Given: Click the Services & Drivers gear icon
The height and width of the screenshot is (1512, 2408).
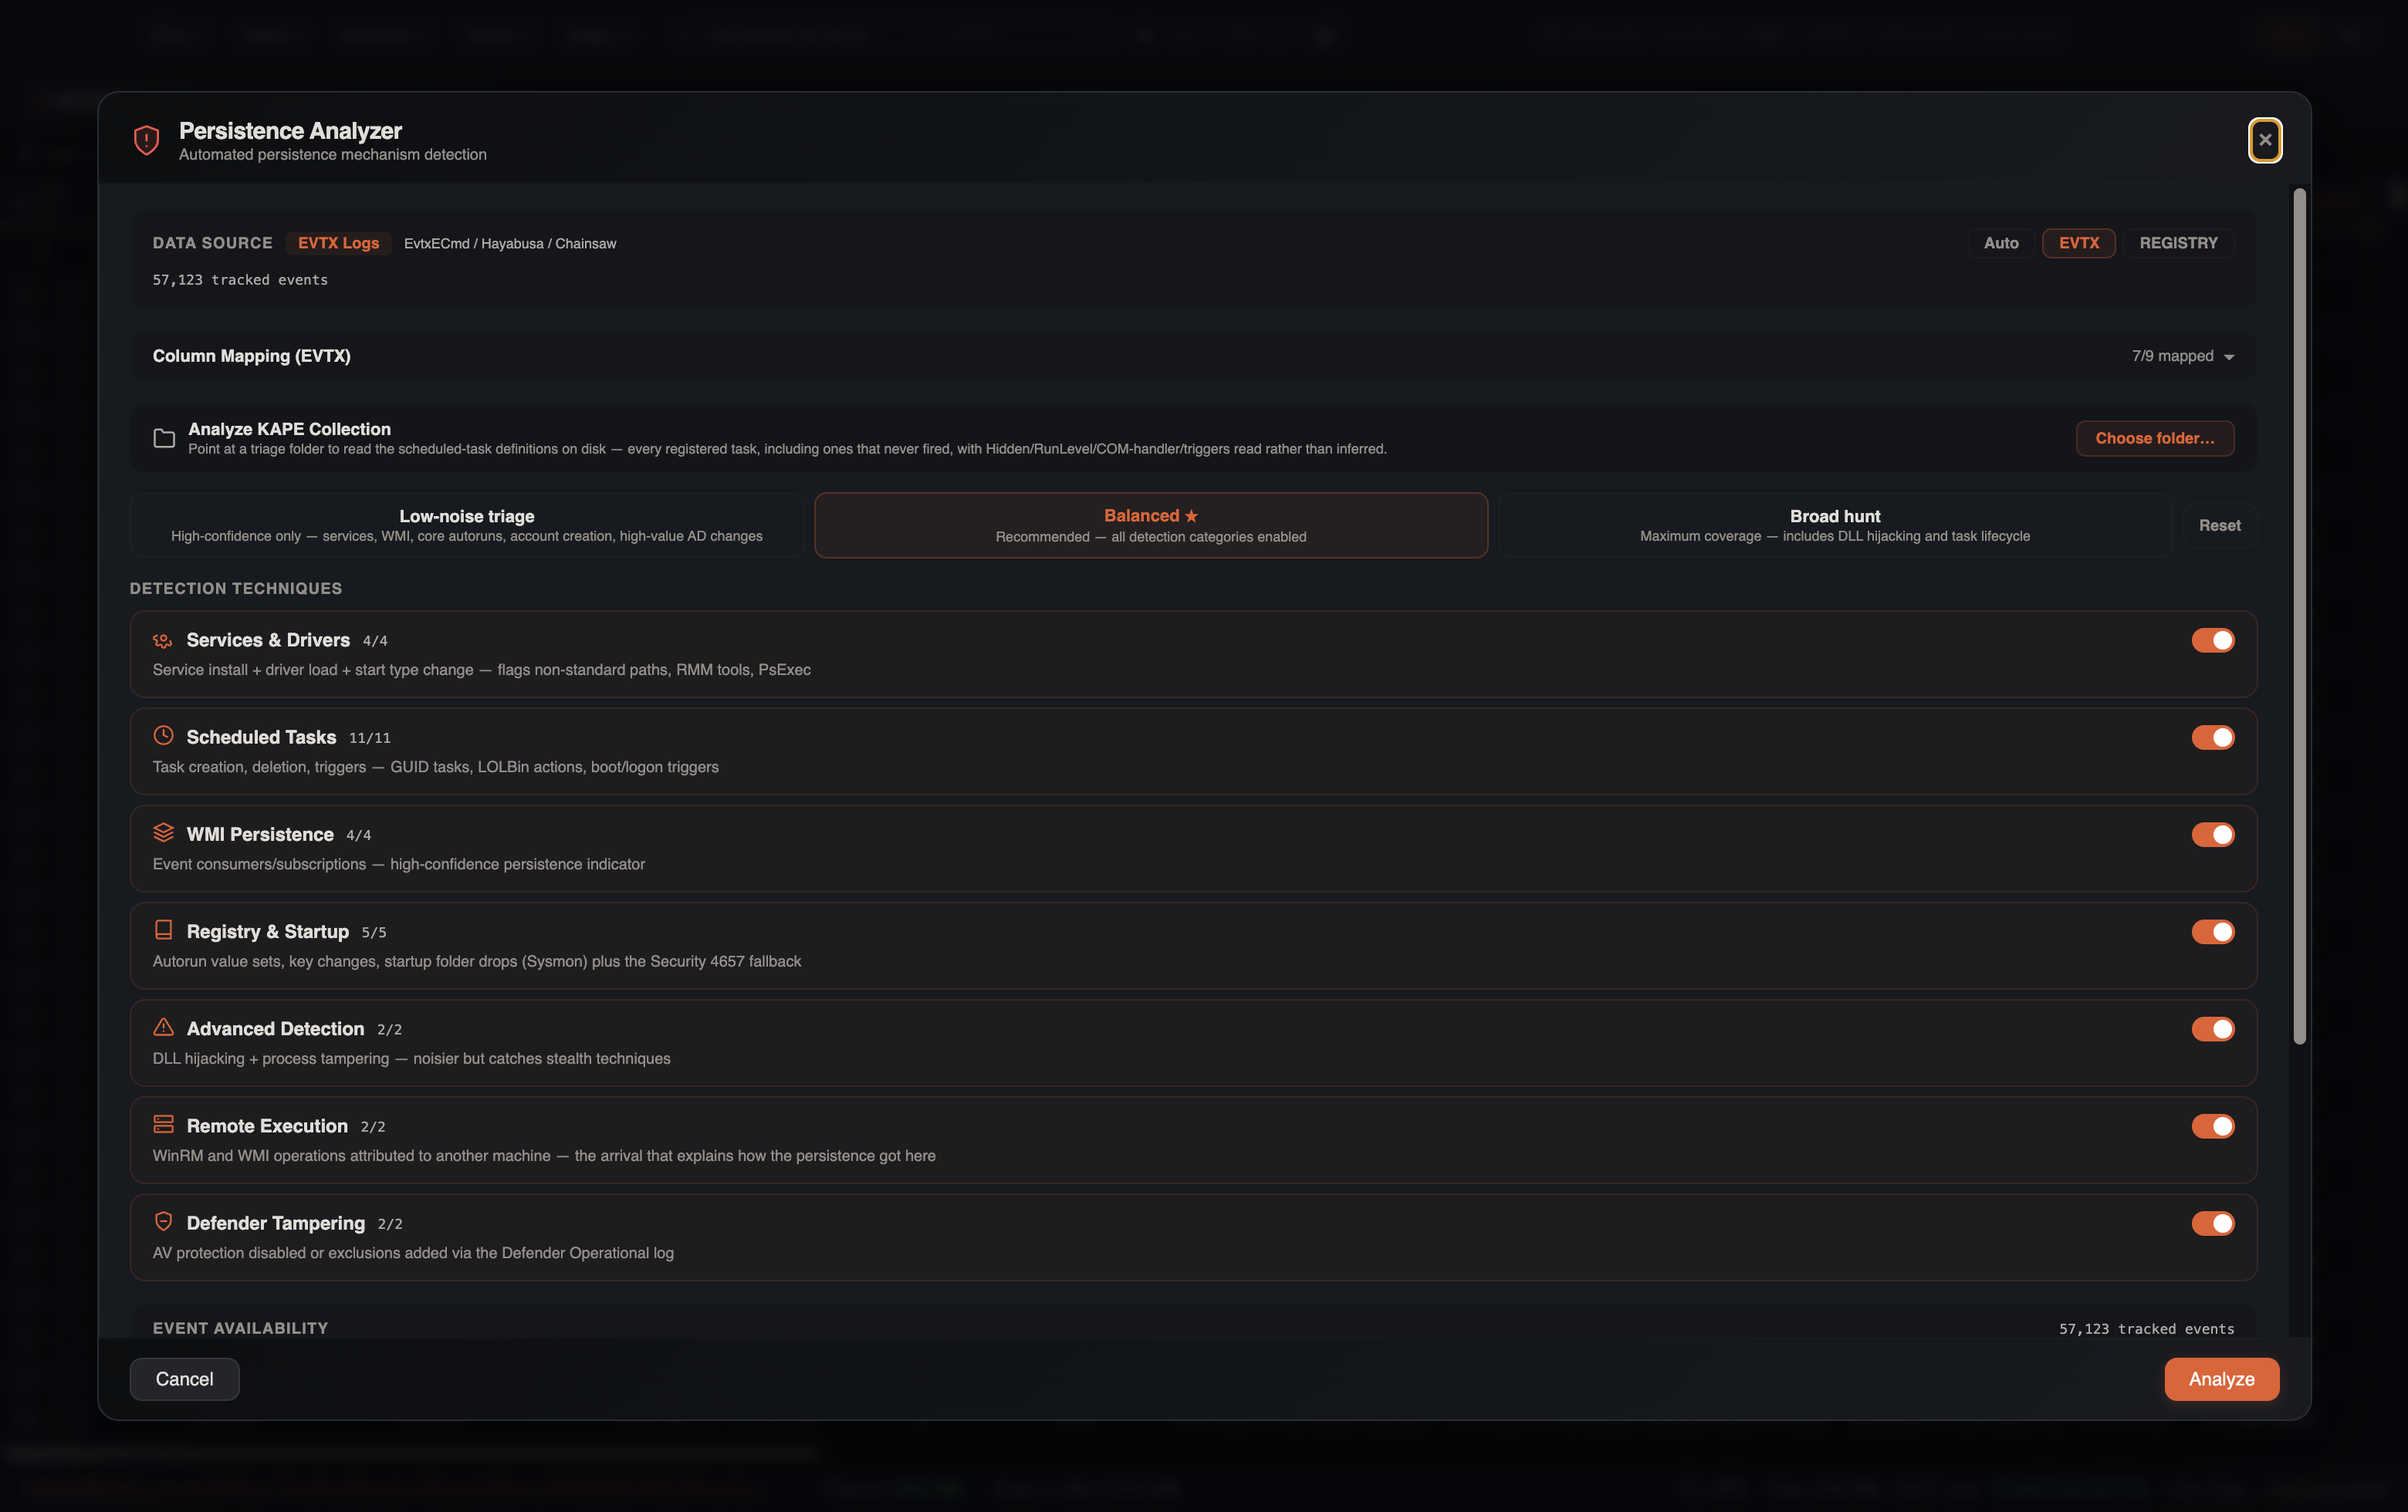Looking at the screenshot, I should click(163, 640).
